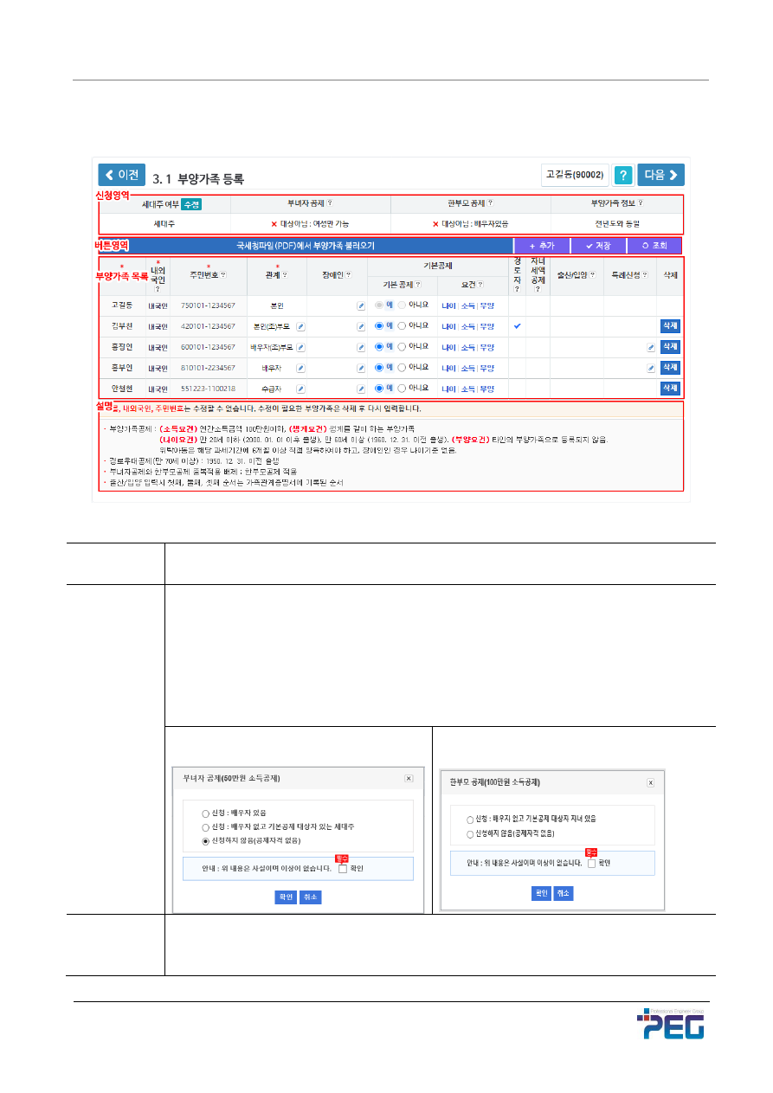The image size is (773, 1093).
Task: Save with the ✓ 저장 button
Action: click(596, 246)
